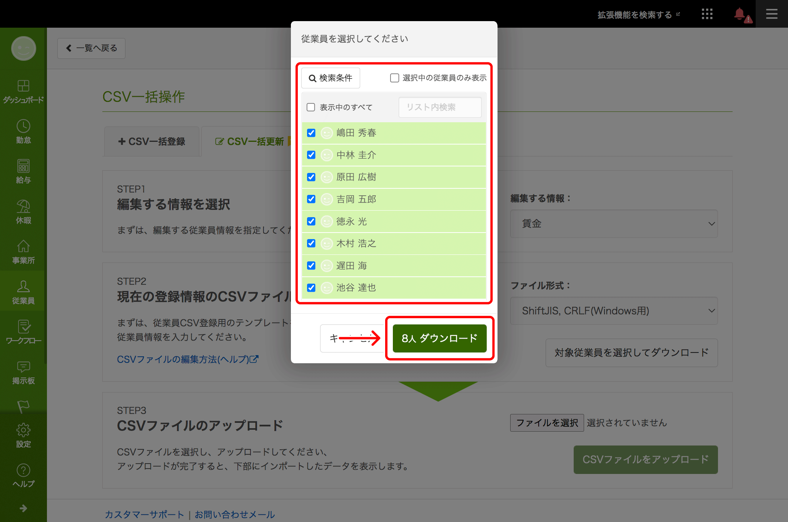The width and height of the screenshot is (788, 522).
Task: Click the avatar icon beside 原田 広樹
Action: pos(327,177)
